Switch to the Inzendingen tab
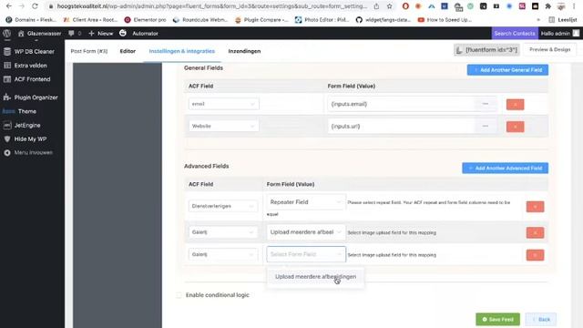583x328 pixels. [244, 51]
